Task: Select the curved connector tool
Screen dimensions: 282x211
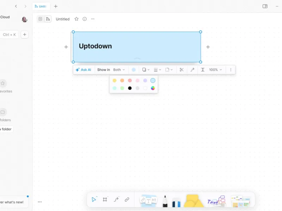Action: click(116, 199)
